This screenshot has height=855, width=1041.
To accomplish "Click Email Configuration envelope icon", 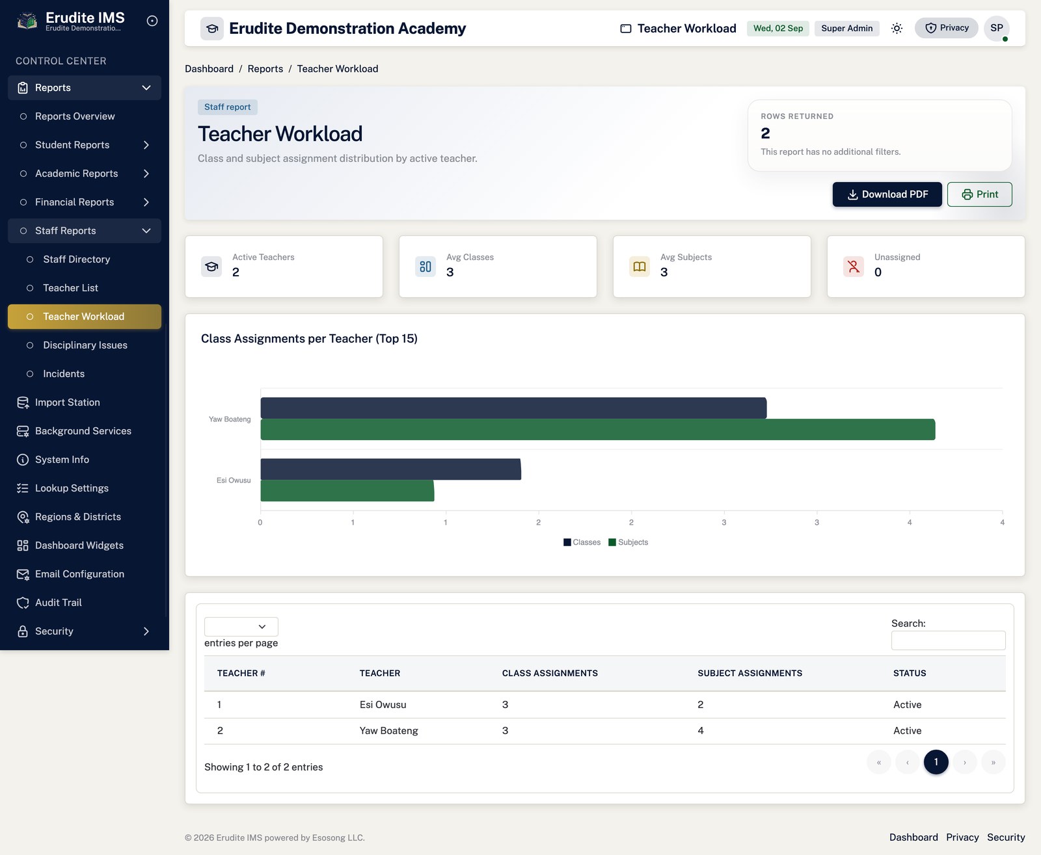I will point(23,574).
